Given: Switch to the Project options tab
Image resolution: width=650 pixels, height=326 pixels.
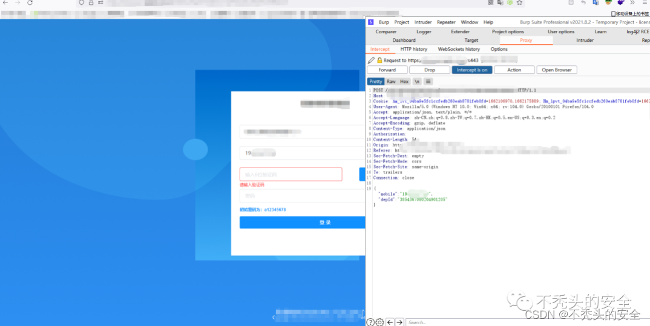Looking at the screenshot, I should (508, 31).
